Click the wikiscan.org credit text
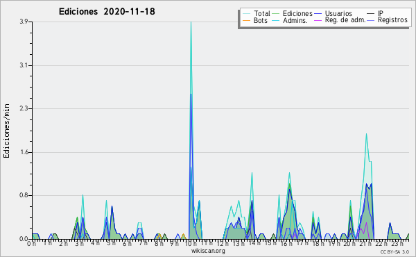Viewport: 416px width, 257px height. (x=208, y=251)
